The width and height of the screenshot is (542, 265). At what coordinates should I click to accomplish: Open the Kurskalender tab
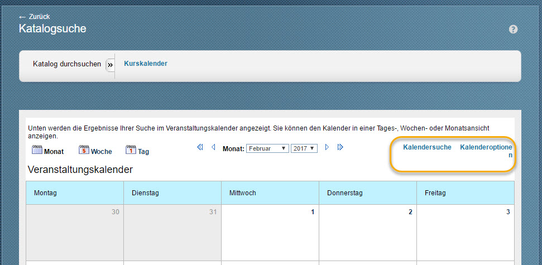tap(146, 64)
